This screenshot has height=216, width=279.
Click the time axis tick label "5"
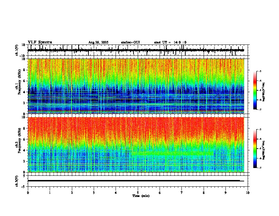click(x=138, y=193)
